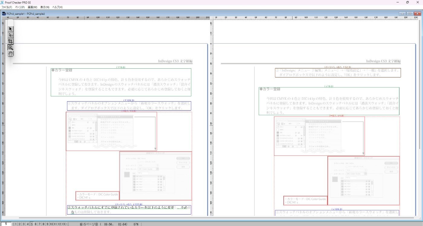Choose the zoom magnifier tool
This screenshot has height=226, width=423.
[11, 48]
